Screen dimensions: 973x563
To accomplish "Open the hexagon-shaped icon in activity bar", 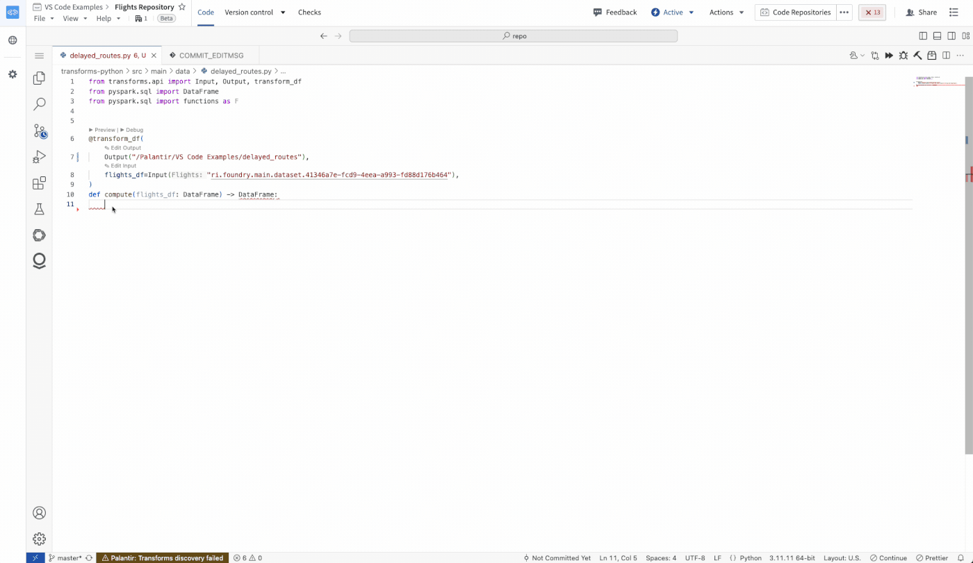I will (x=39, y=235).
